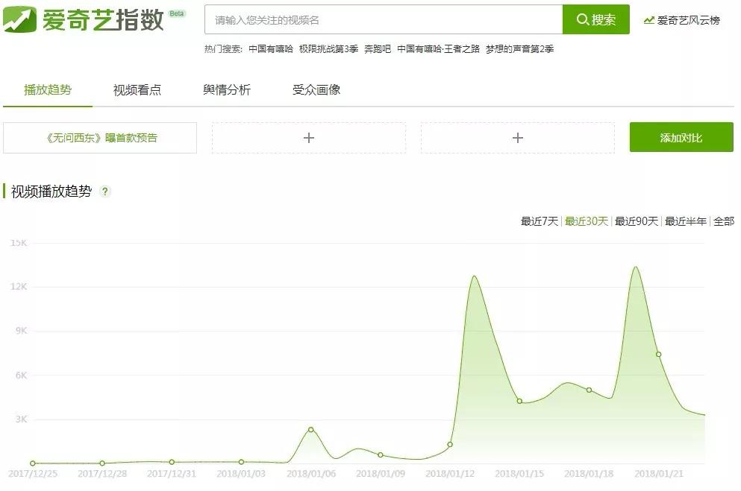Select hot search 梦想的声音第2季

coord(519,49)
